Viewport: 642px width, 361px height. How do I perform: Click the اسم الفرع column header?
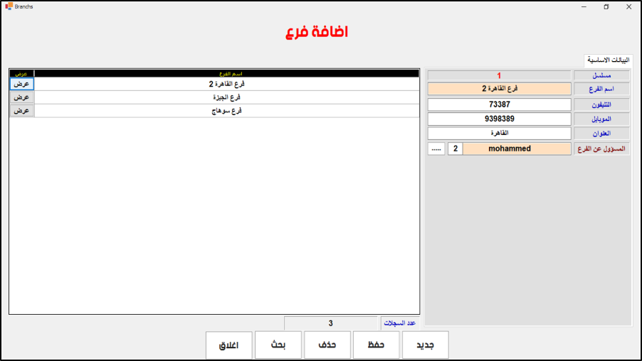click(x=226, y=73)
